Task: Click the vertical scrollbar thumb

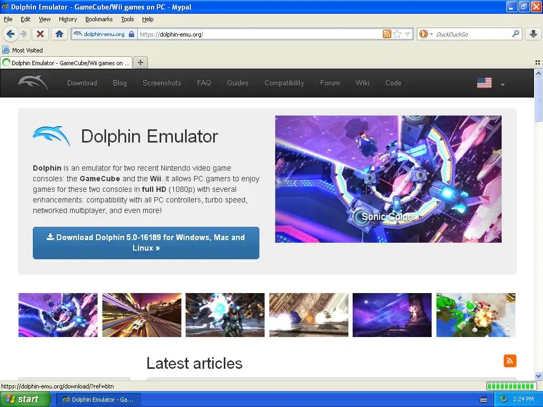Action: coord(538,100)
